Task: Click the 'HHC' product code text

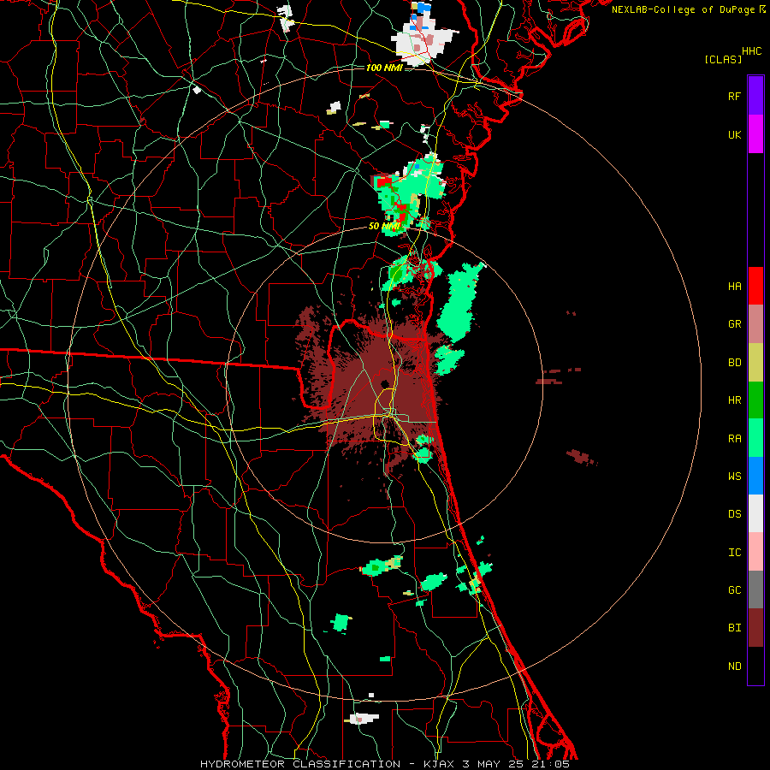Action: click(x=751, y=51)
